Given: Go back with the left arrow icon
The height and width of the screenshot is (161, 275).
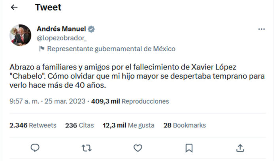Looking at the screenshot, I should point(14,7).
